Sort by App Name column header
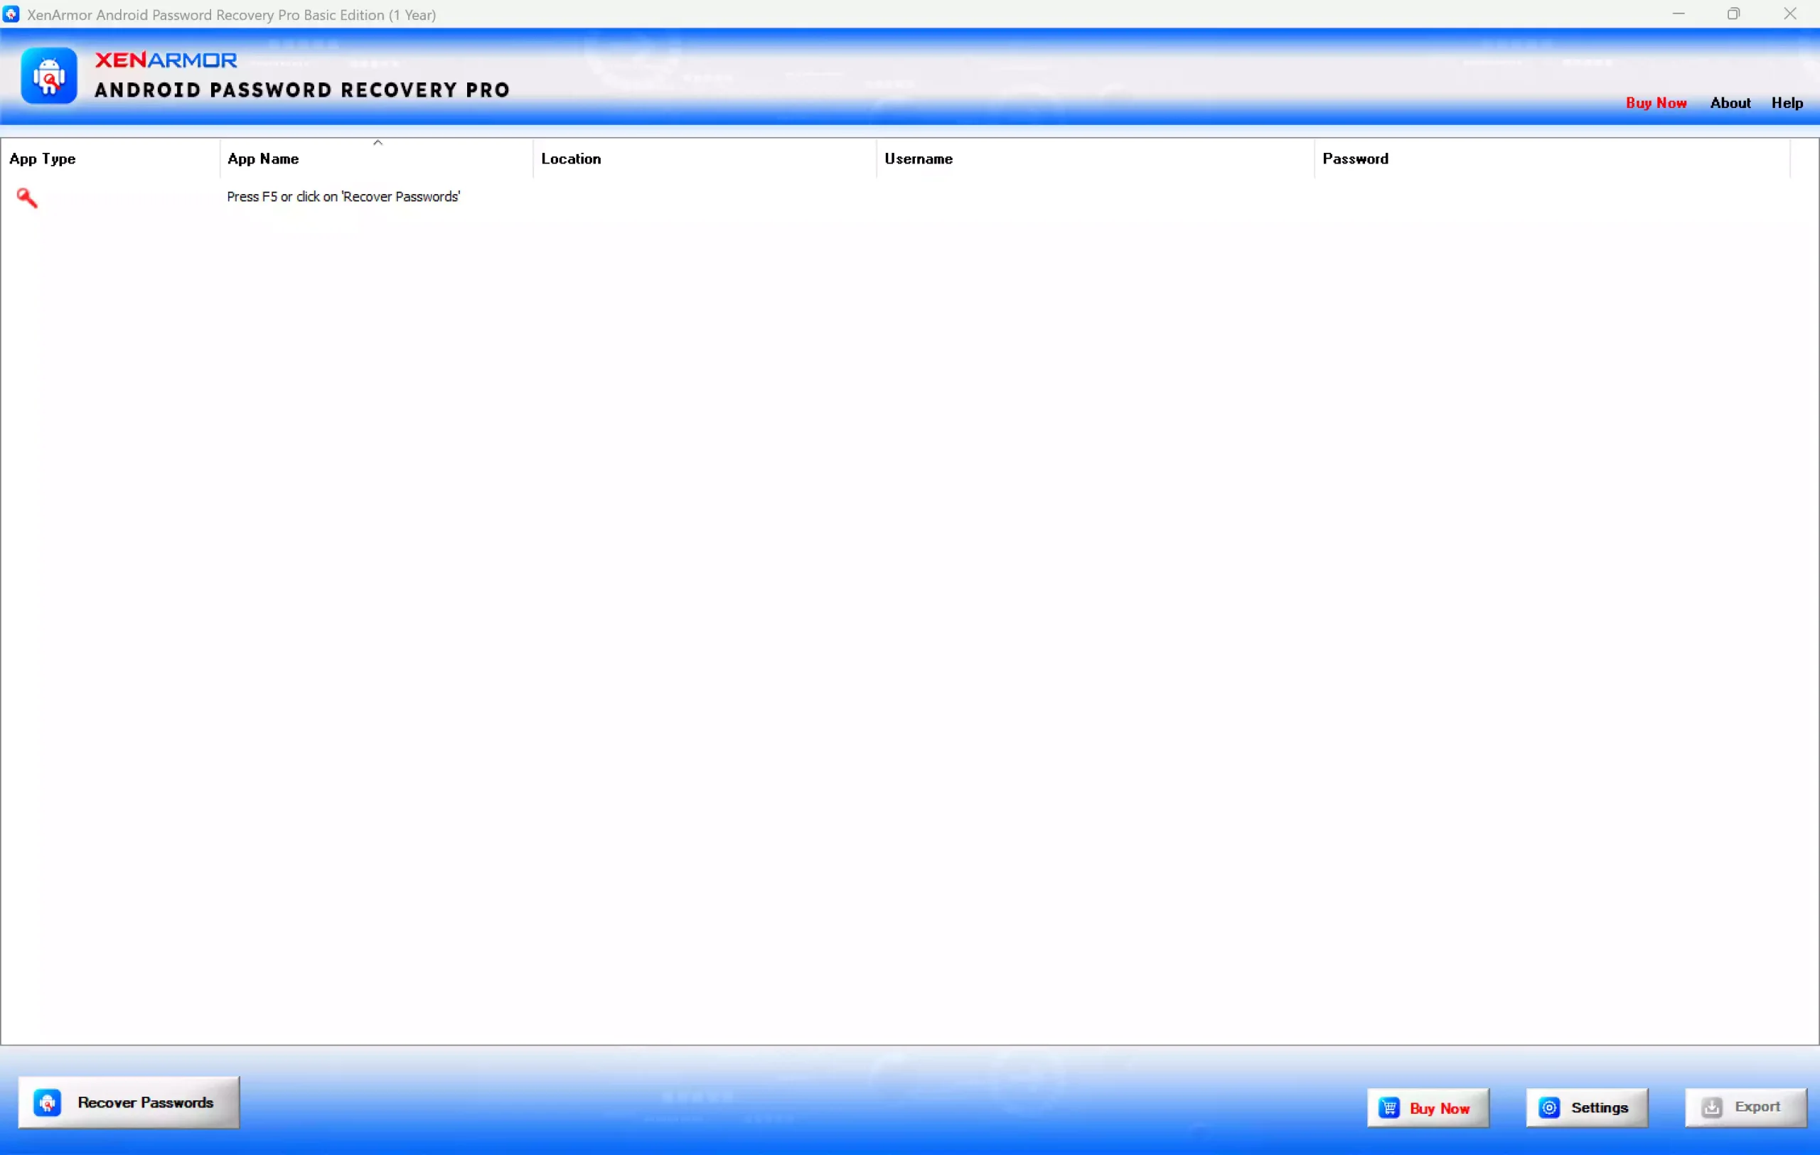The width and height of the screenshot is (1820, 1155). pos(376,159)
